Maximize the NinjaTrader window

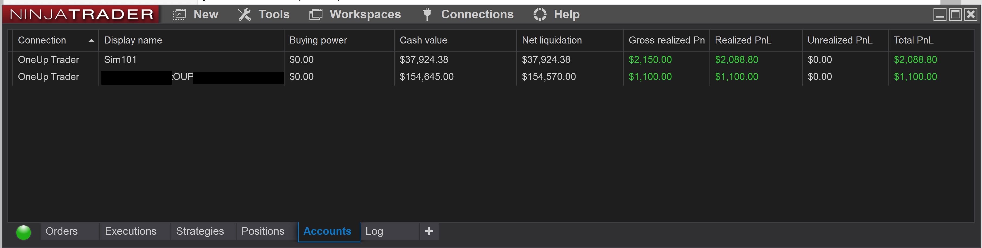[955, 14]
